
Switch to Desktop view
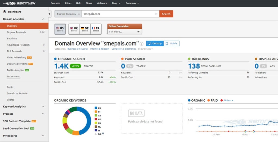(x=155, y=43)
